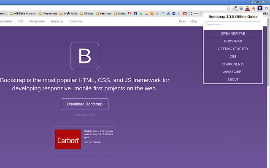The width and height of the screenshot is (270, 168).
Task: Open the Web Tools bookmark folder
Action: pos(68,13)
